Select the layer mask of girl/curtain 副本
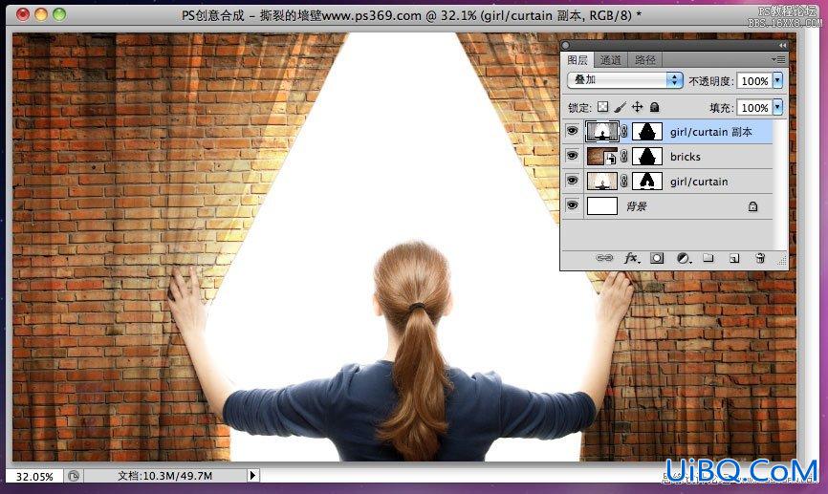Viewport: 828px width, 494px height. coord(647,132)
